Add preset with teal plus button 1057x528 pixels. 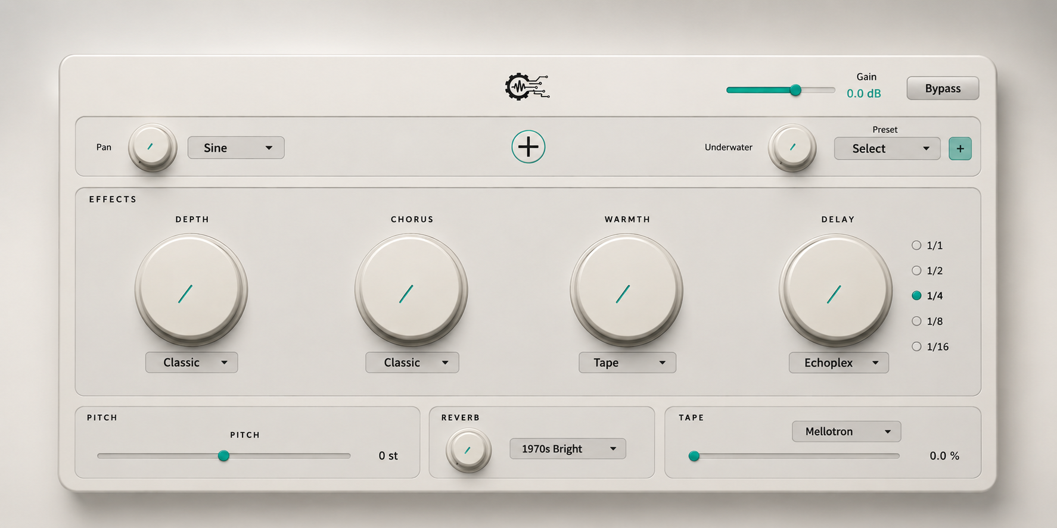click(960, 149)
